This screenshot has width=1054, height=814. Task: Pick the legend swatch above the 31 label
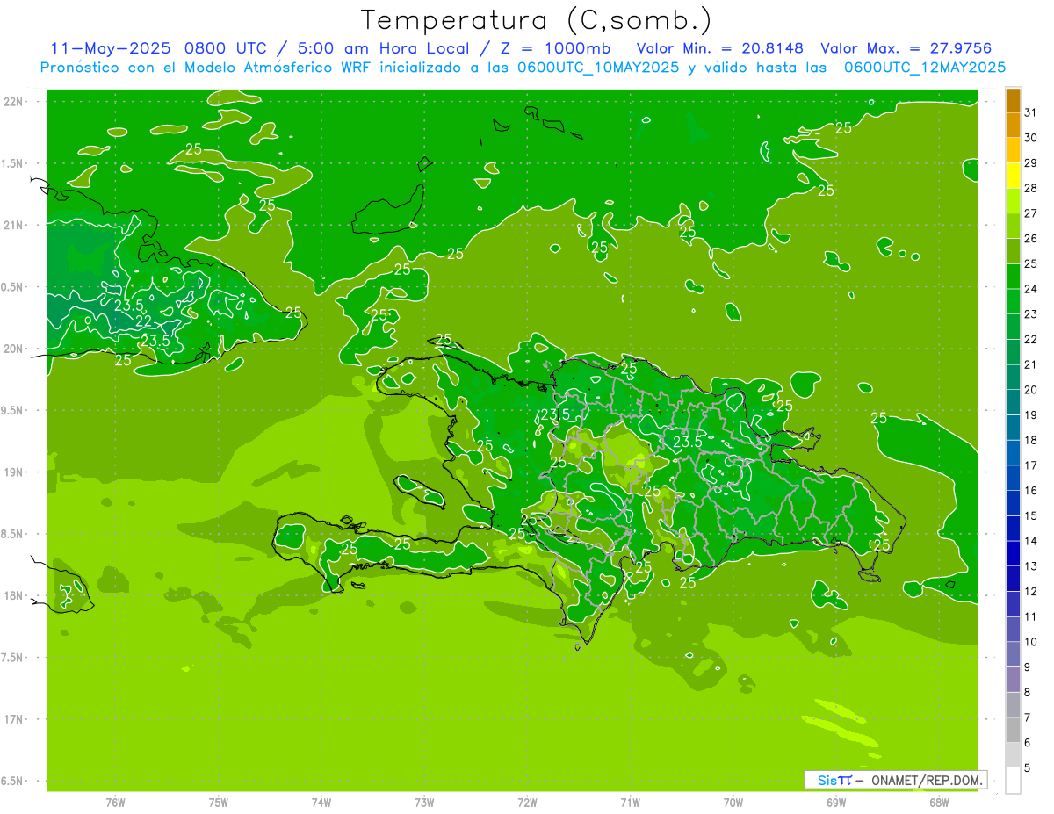(x=1013, y=100)
